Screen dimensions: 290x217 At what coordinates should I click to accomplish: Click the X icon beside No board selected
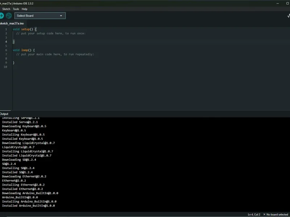point(264,214)
